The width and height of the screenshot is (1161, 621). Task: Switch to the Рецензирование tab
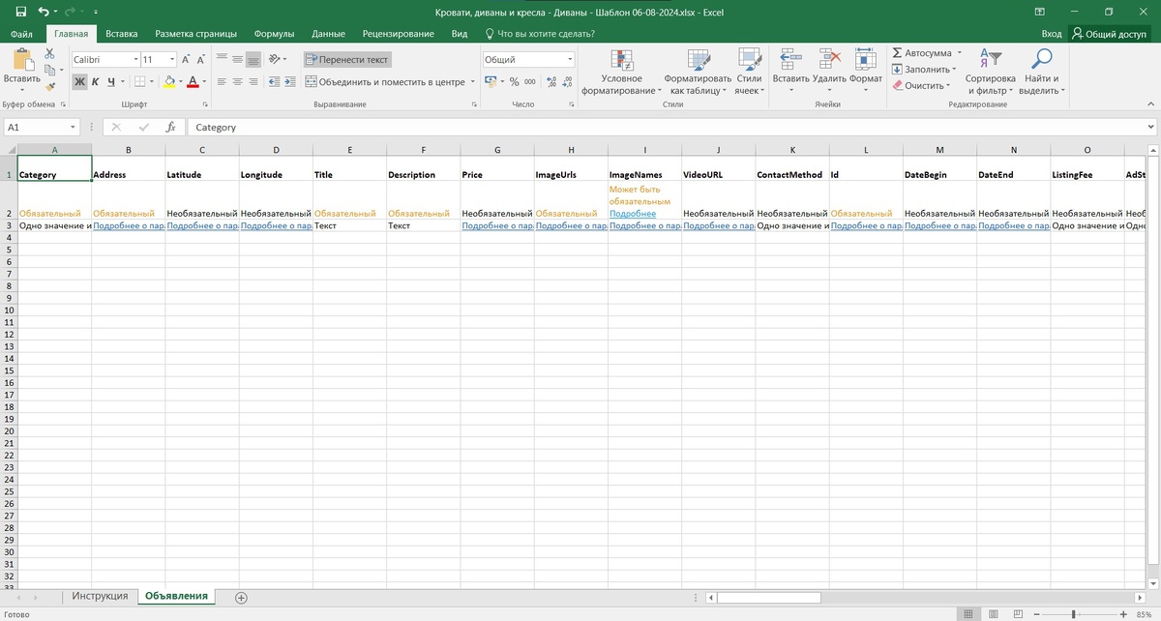coord(399,34)
